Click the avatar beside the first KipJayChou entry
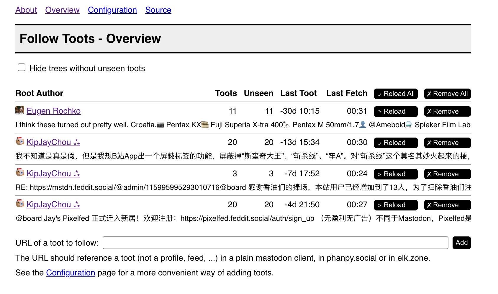The height and width of the screenshot is (294, 498). (20, 141)
